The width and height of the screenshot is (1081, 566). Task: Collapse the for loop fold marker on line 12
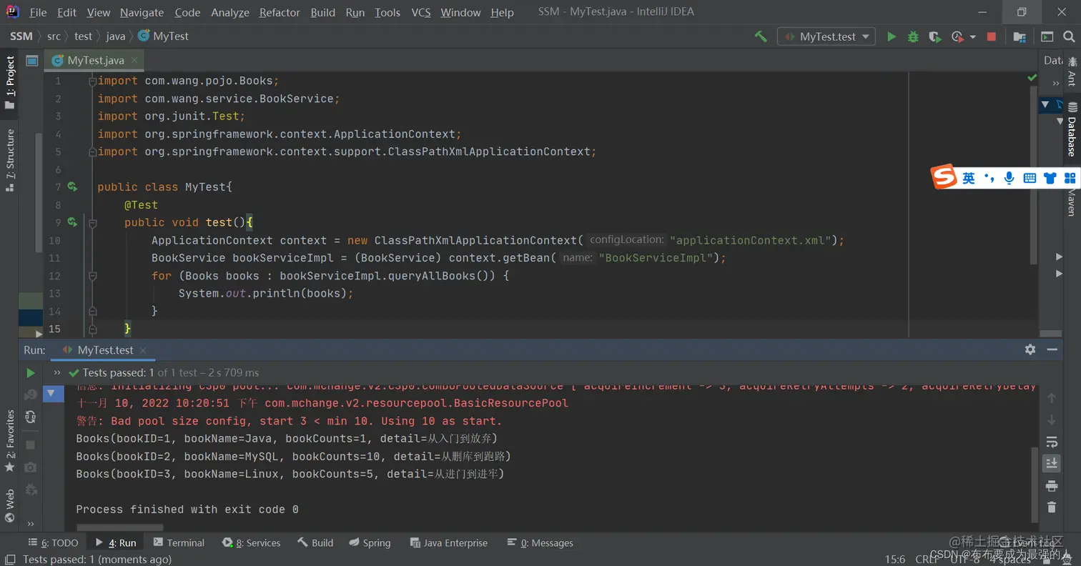pyautogui.click(x=92, y=276)
